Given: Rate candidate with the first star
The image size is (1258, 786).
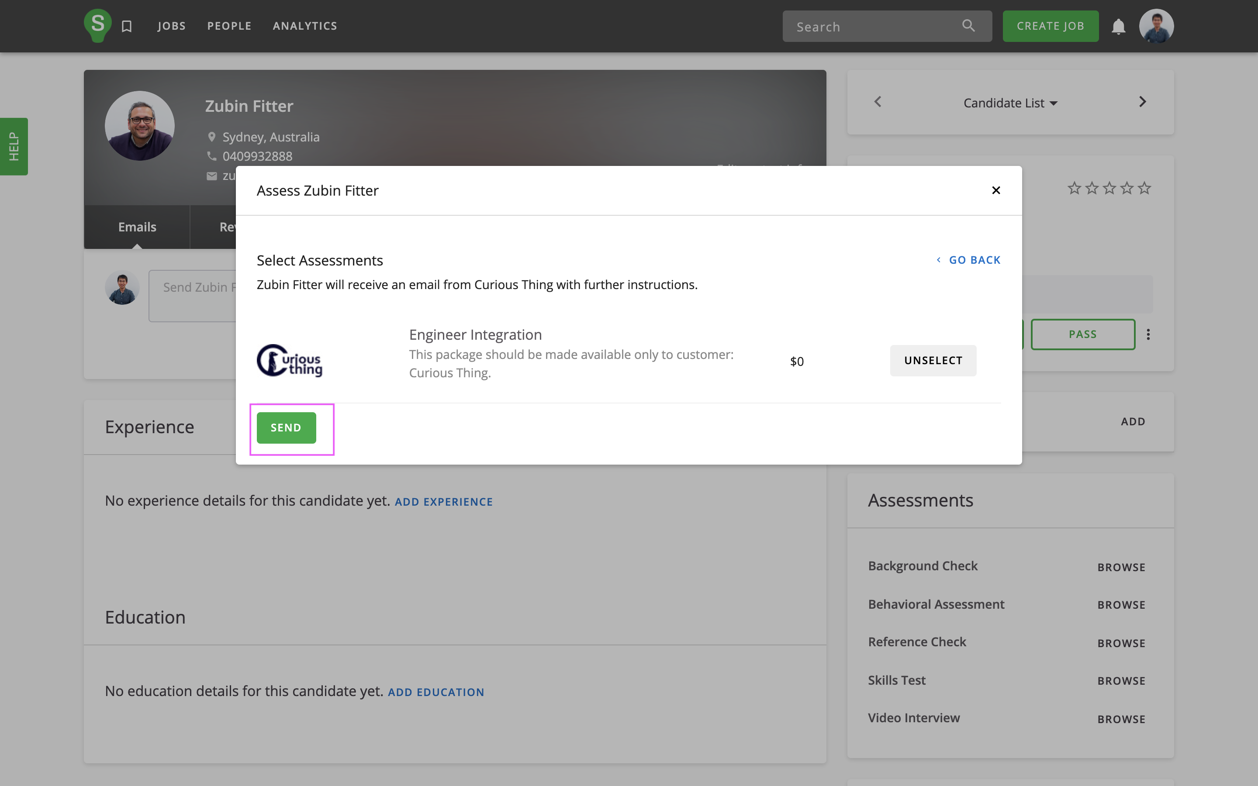Looking at the screenshot, I should pyautogui.click(x=1074, y=188).
